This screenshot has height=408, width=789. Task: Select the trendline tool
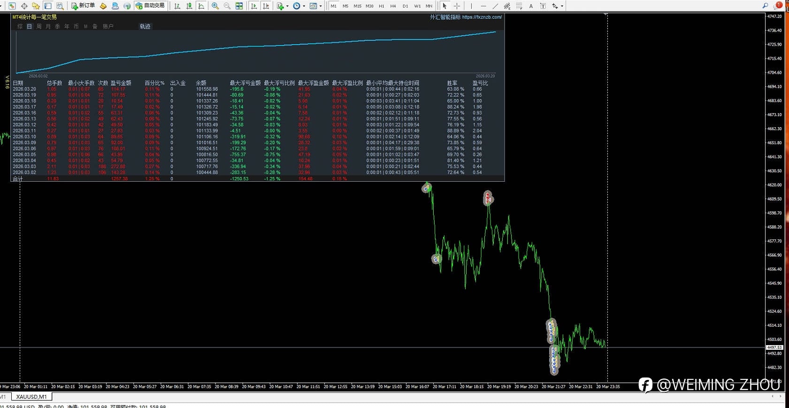(495, 6)
